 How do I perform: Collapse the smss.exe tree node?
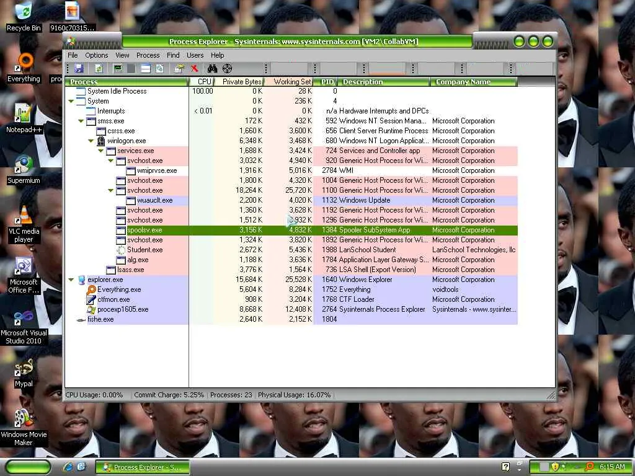coord(81,121)
